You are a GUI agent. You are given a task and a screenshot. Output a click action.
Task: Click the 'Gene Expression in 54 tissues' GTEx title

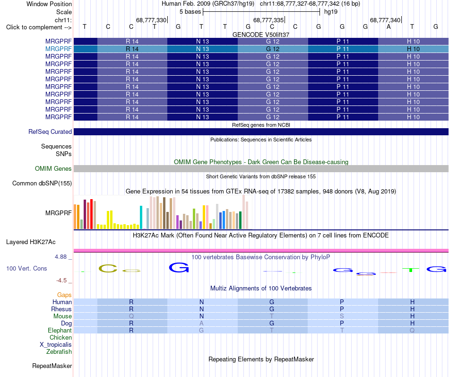tap(261, 191)
